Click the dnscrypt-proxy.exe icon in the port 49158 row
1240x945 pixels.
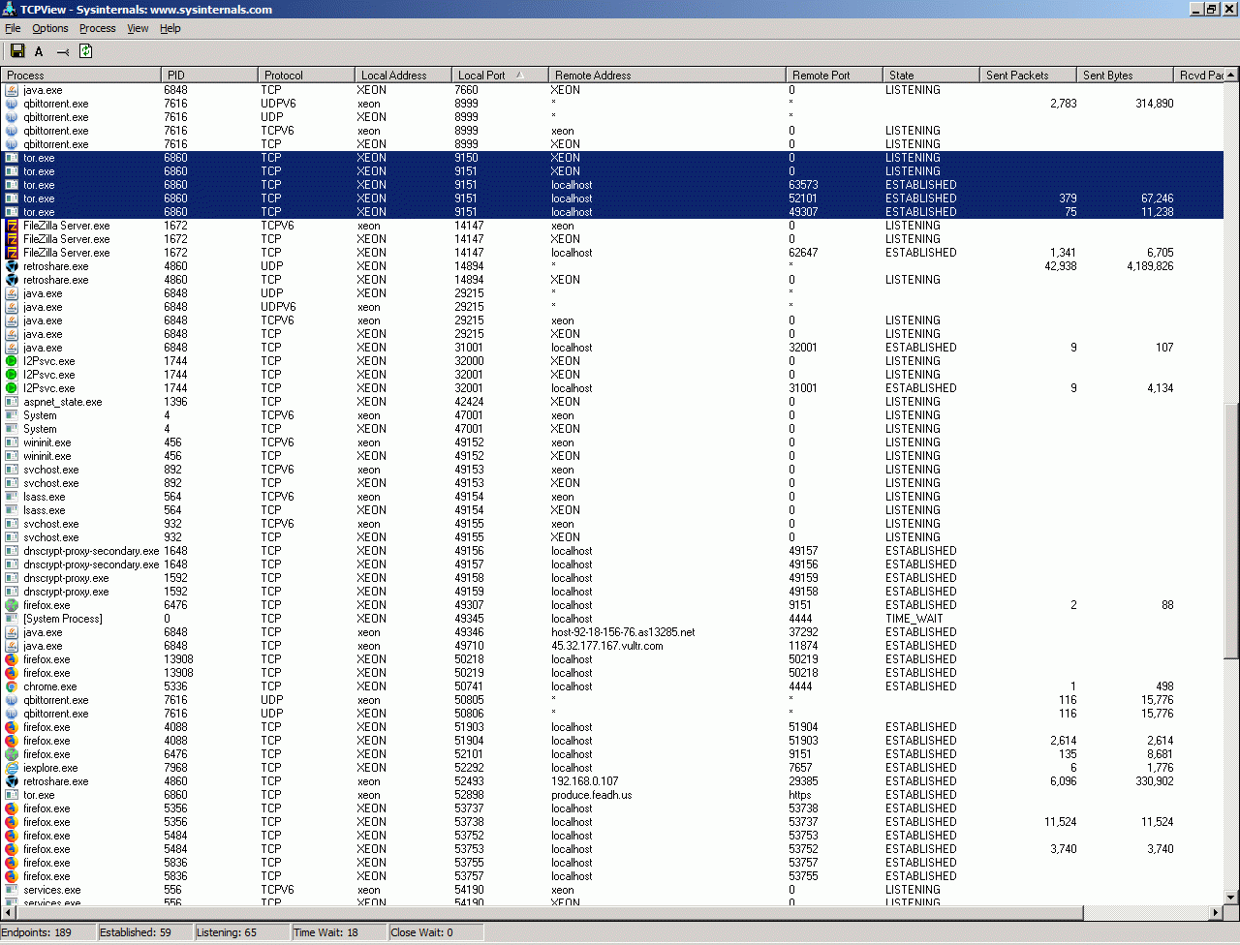coord(12,578)
